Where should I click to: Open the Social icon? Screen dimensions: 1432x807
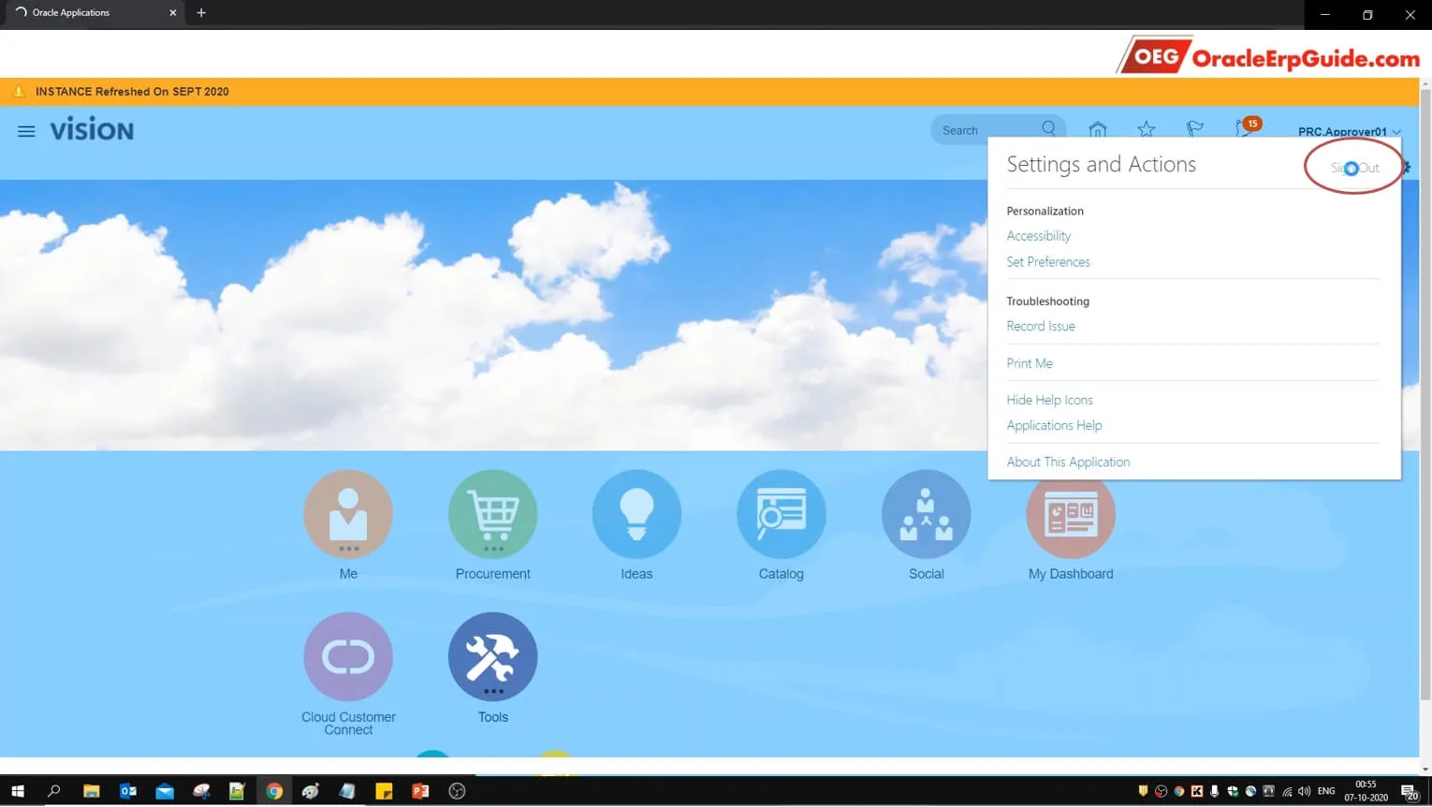point(926,514)
